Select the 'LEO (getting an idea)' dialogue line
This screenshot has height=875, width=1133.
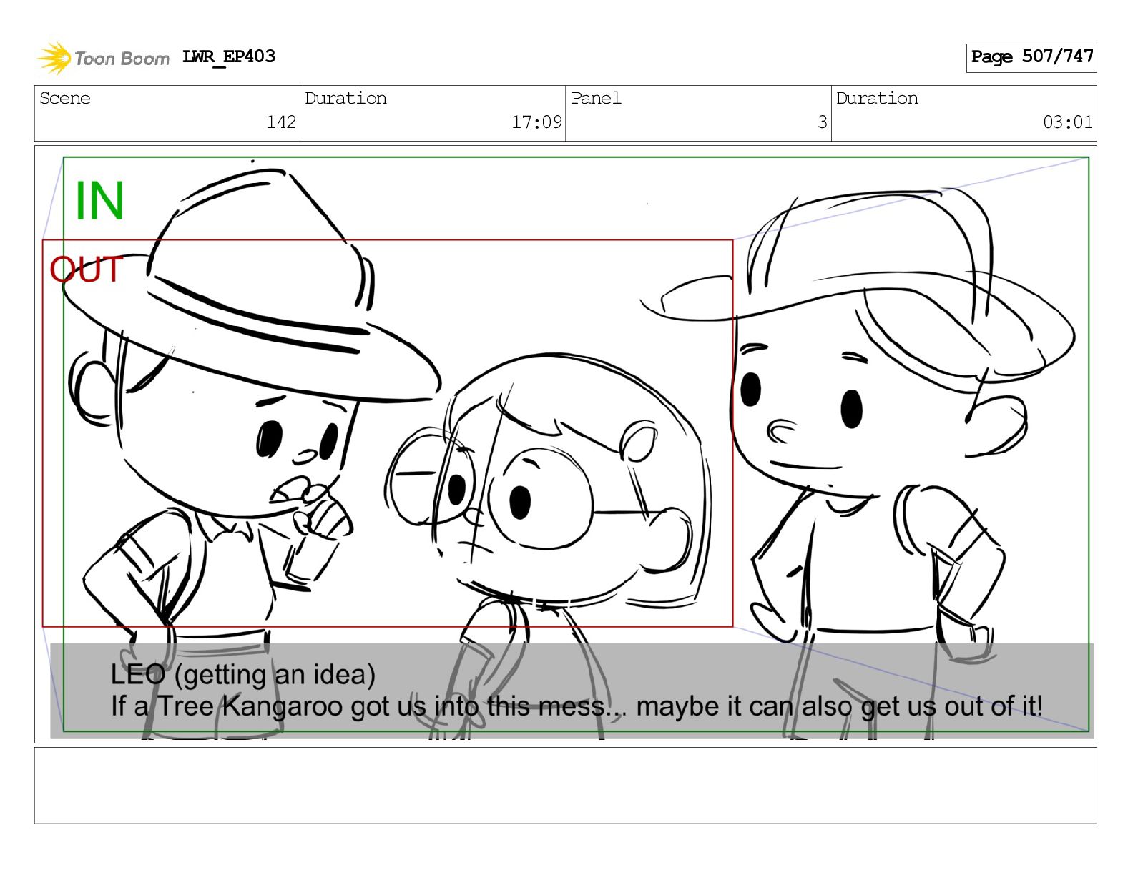(x=243, y=674)
